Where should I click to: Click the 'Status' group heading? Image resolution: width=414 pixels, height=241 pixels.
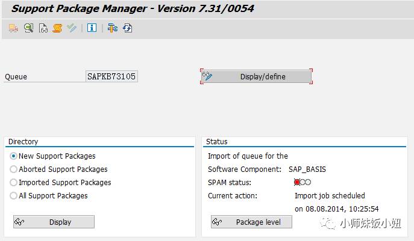[216, 141]
